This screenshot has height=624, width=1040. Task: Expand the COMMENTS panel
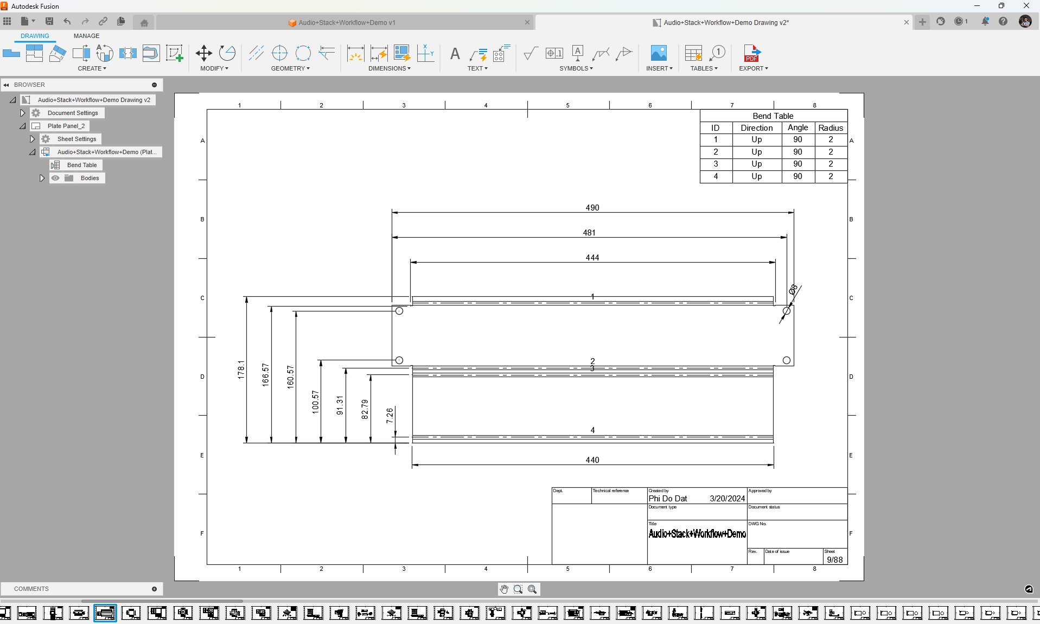[x=154, y=589]
